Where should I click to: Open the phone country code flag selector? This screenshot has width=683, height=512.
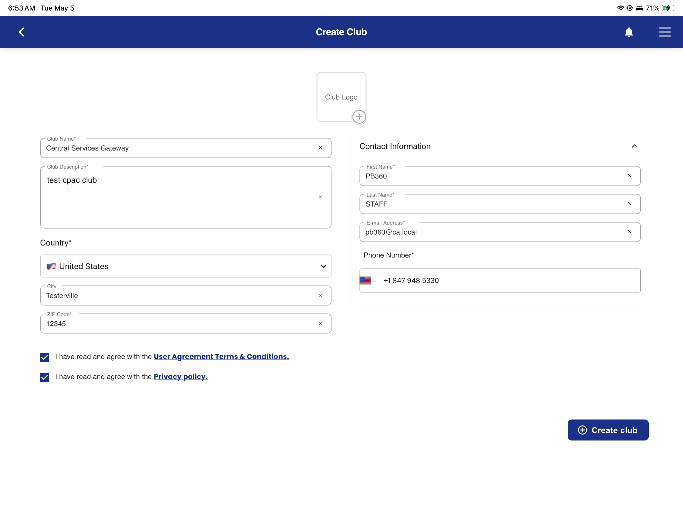367,280
